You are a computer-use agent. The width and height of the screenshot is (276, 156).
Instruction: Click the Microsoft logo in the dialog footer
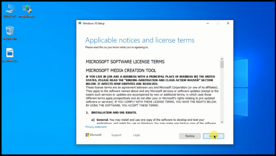(x=93, y=135)
